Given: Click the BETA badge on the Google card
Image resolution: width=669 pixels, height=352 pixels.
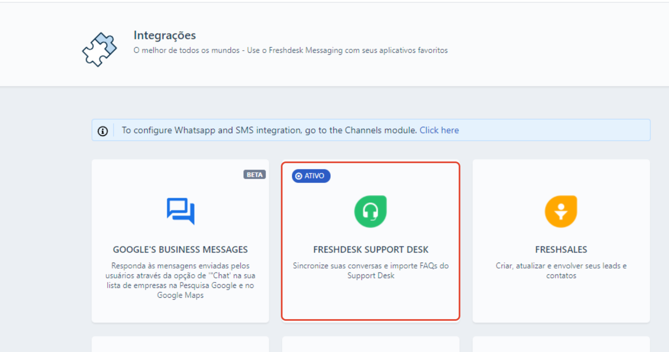Looking at the screenshot, I should [x=255, y=175].
